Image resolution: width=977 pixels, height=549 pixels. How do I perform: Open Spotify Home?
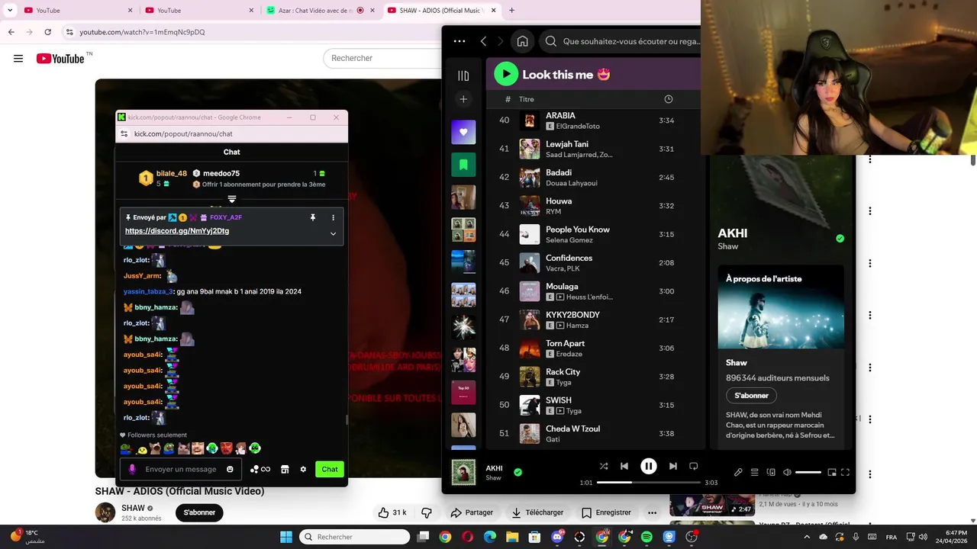522,41
